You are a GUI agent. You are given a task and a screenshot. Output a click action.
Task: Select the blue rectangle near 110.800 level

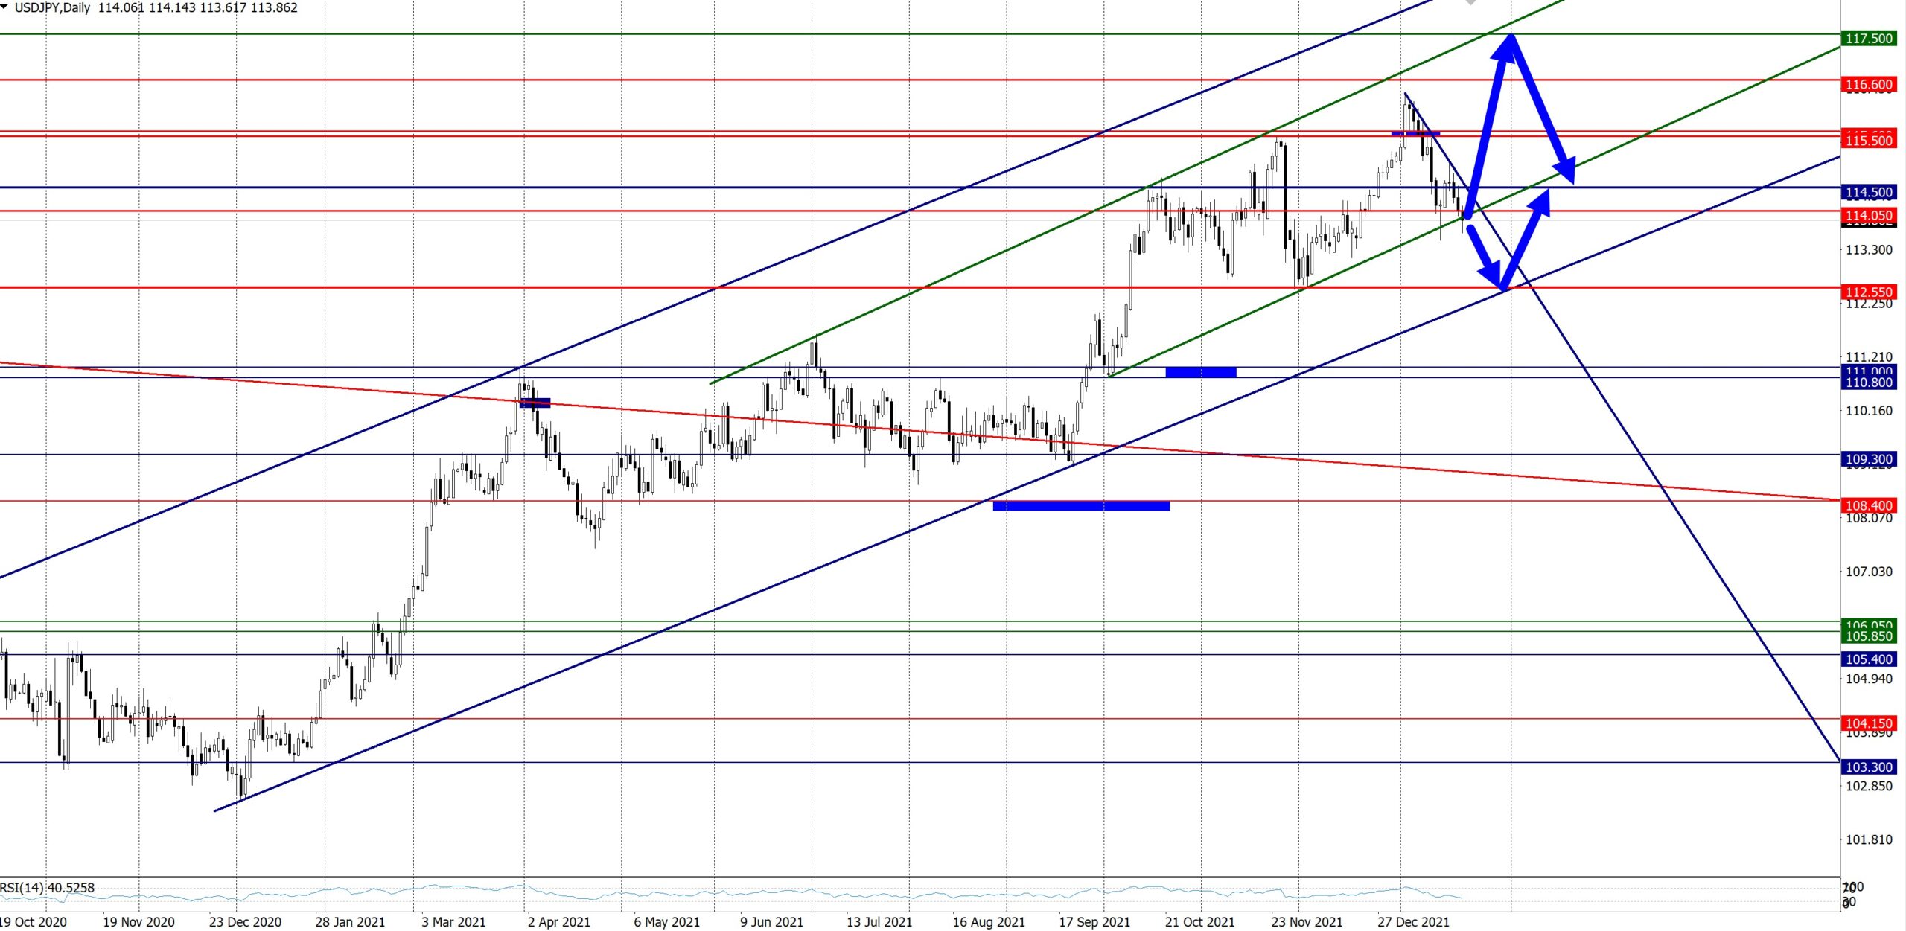(1200, 372)
